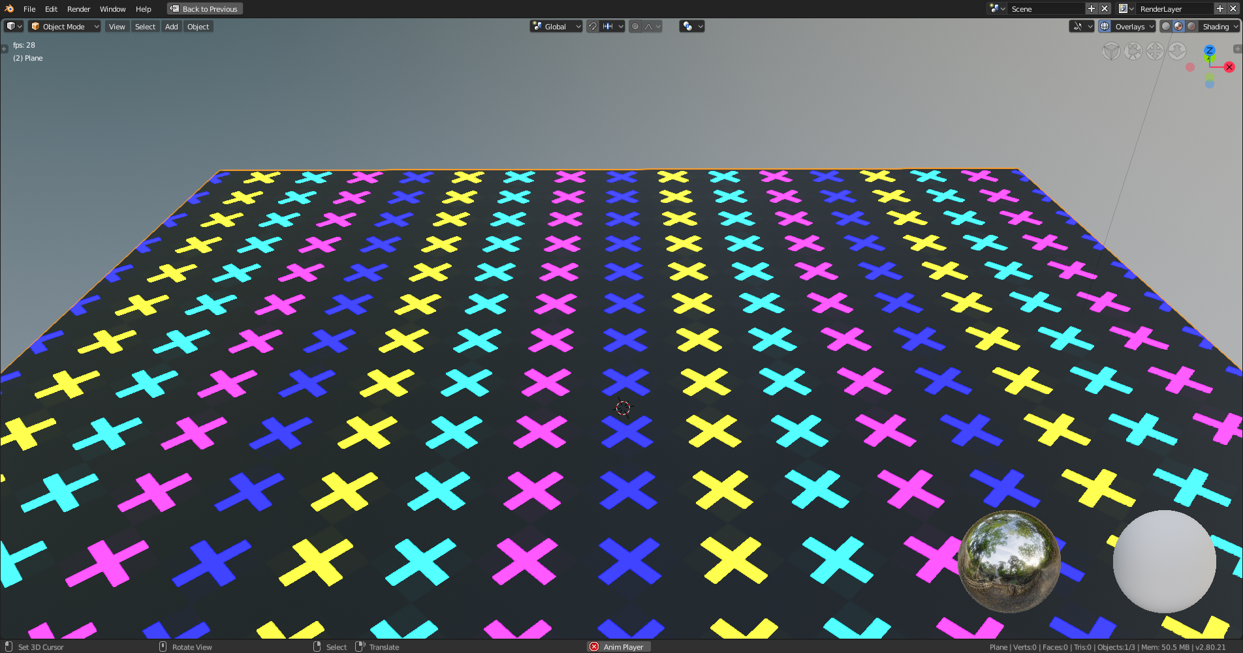Add a new render layer
The width and height of the screenshot is (1243, 653).
pos(1219,8)
